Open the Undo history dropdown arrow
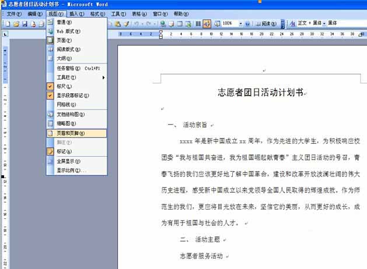The image size is (367, 269). pyautogui.click(x=142, y=24)
